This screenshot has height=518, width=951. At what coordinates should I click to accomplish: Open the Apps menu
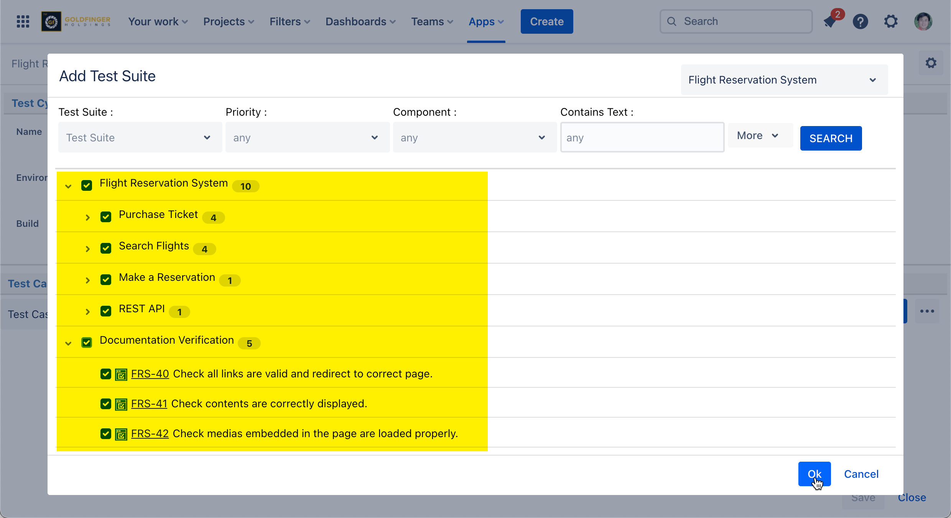(486, 21)
